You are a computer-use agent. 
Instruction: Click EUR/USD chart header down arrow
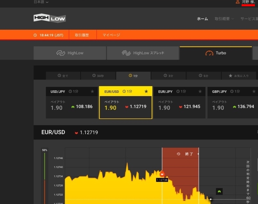tap(77, 133)
